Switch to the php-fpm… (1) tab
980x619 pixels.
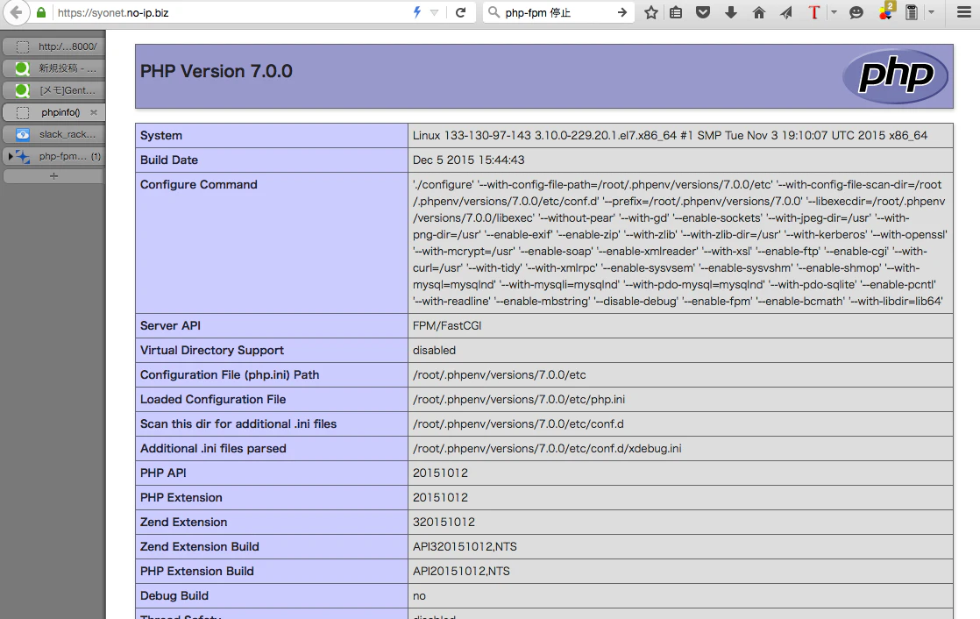point(53,156)
